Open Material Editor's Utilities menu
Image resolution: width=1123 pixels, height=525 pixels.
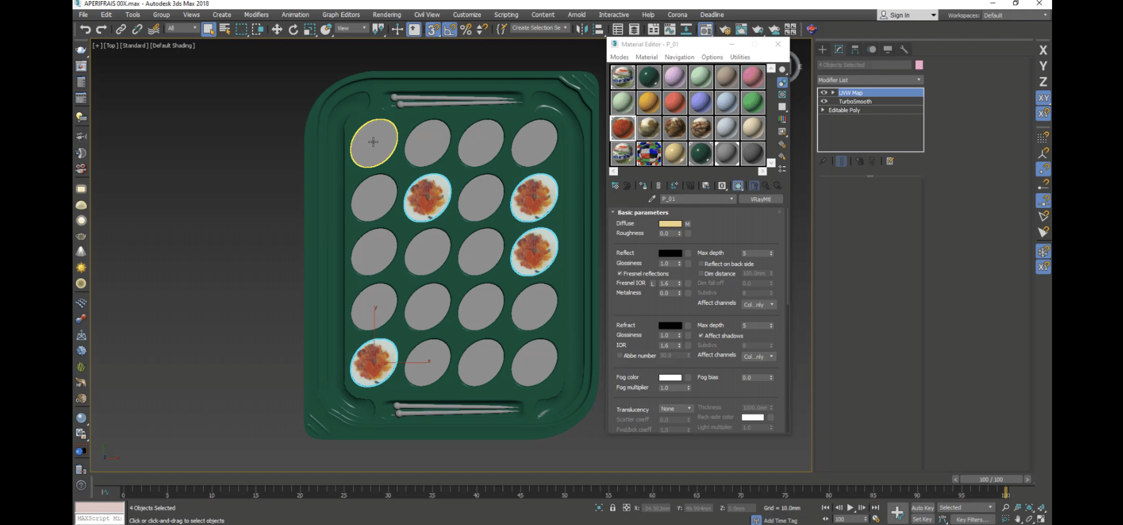(x=740, y=57)
